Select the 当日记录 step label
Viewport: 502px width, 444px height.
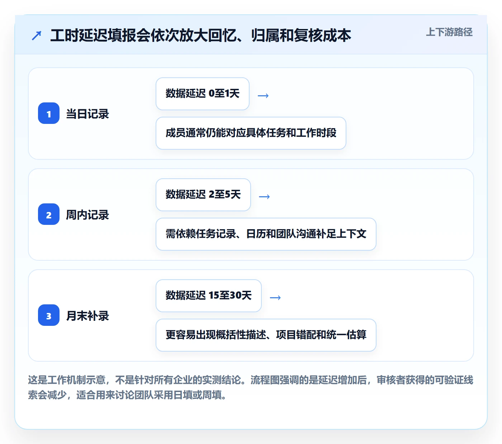[x=87, y=114]
